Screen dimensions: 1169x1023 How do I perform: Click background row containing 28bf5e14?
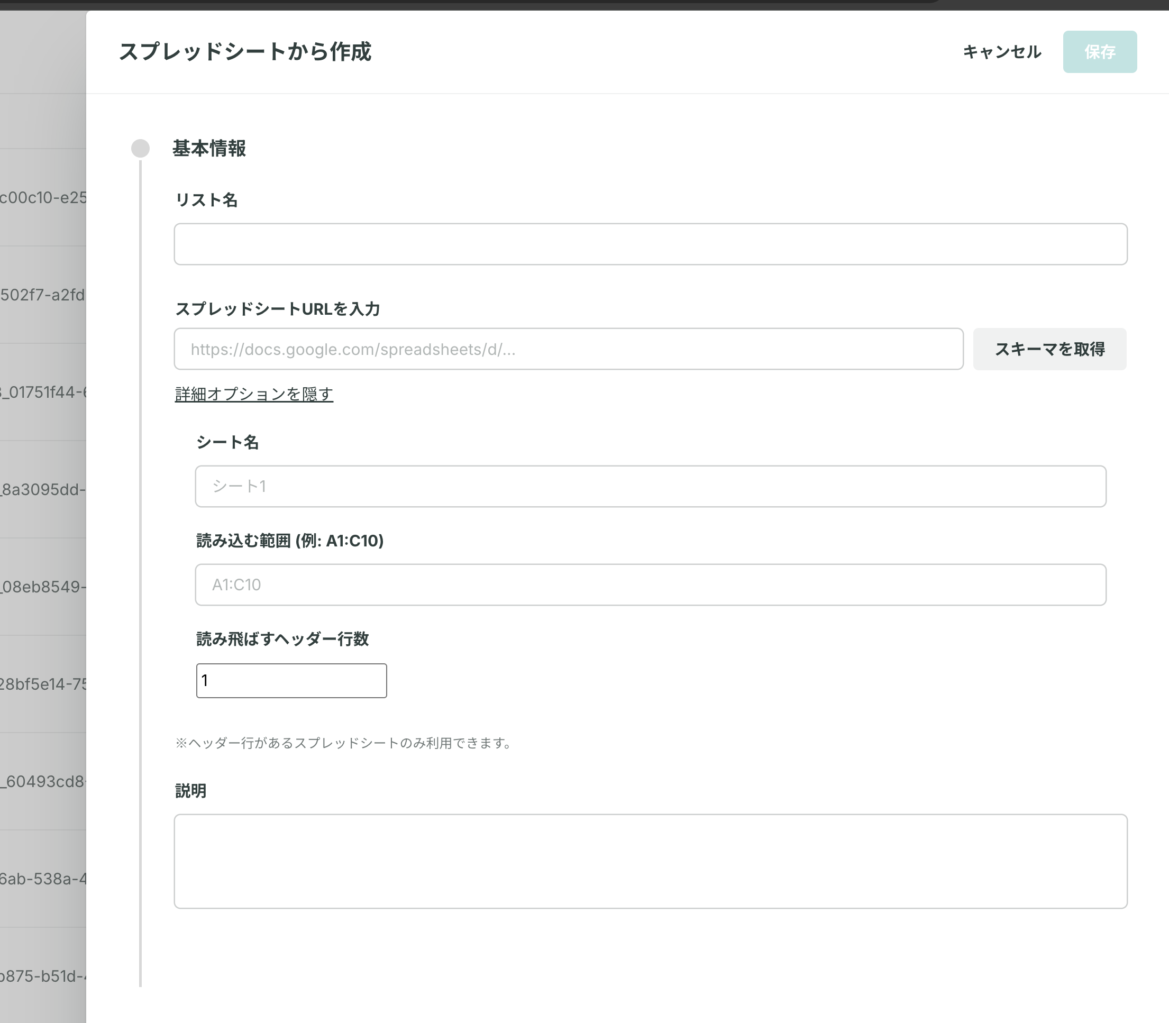point(43,684)
